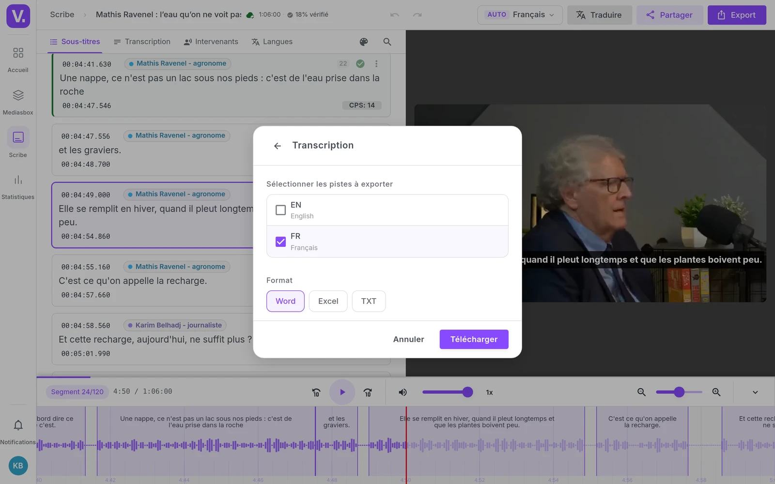Open the KB user avatar

pyautogui.click(x=18, y=466)
